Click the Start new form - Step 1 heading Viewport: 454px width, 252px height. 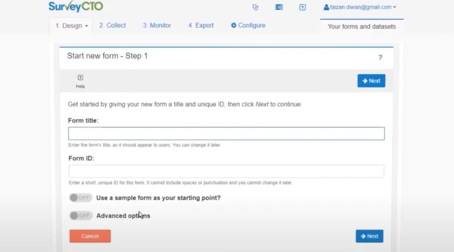107,56
